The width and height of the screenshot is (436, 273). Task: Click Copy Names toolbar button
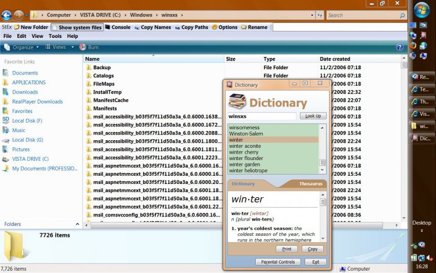[153, 27]
